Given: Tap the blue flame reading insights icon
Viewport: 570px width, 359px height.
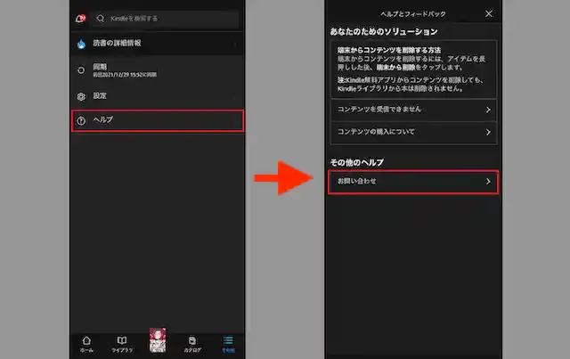Looking at the screenshot, I should pyautogui.click(x=81, y=44).
